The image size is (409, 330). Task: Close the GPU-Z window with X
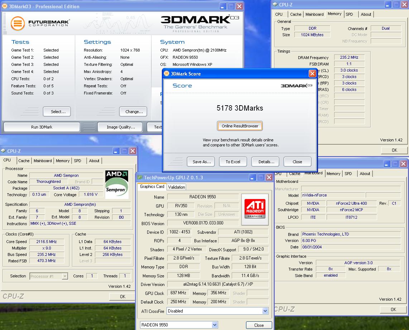269,178
